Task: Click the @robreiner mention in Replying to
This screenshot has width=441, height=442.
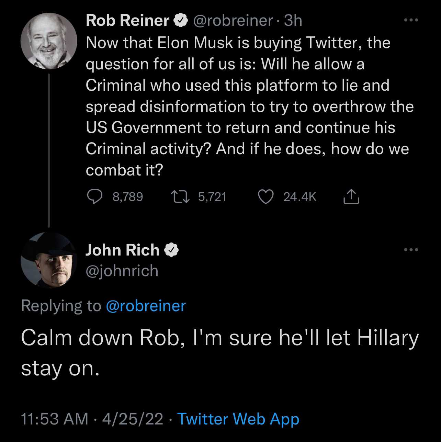Action: pyautogui.click(x=146, y=306)
